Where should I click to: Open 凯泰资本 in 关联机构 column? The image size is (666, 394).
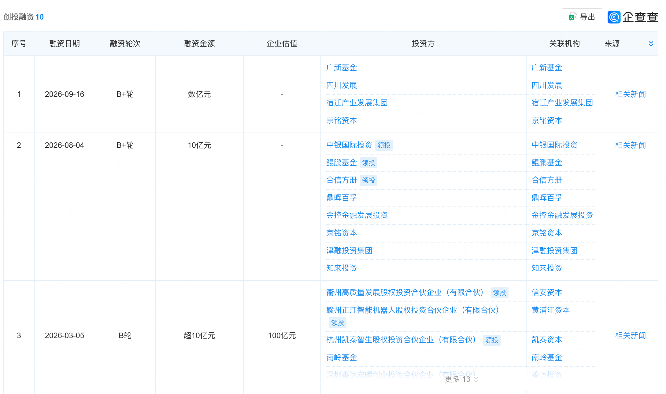546,340
